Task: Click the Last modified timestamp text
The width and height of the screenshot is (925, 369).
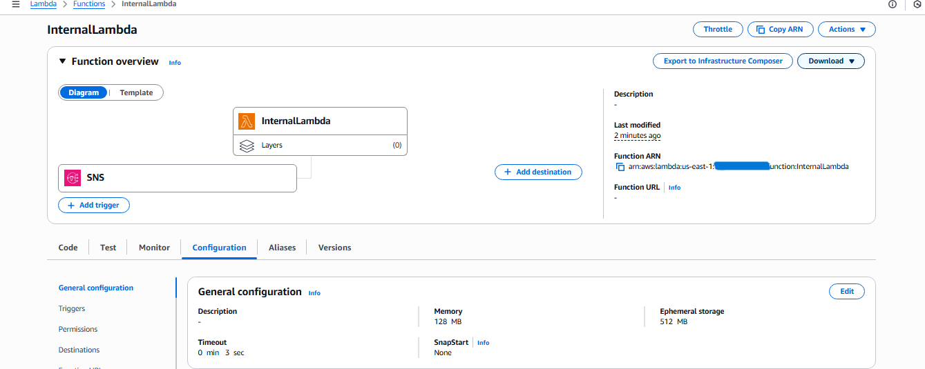Action: coord(637,136)
